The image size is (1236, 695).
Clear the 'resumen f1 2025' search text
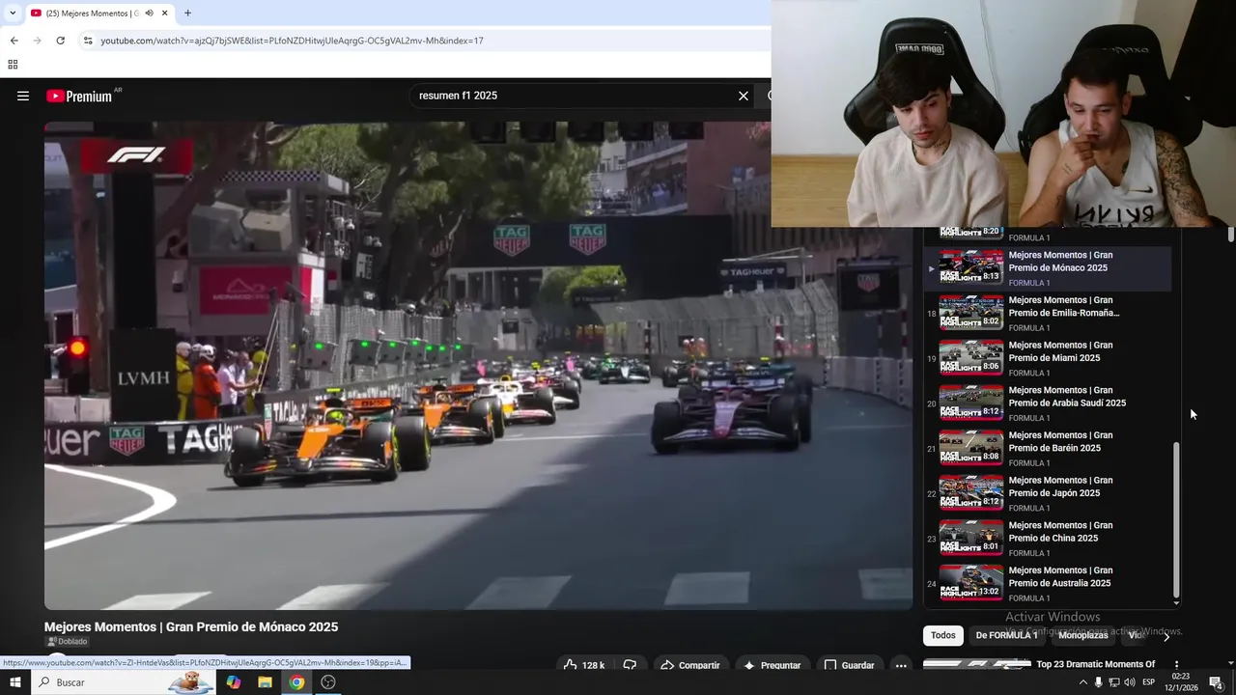click(744, 96)
